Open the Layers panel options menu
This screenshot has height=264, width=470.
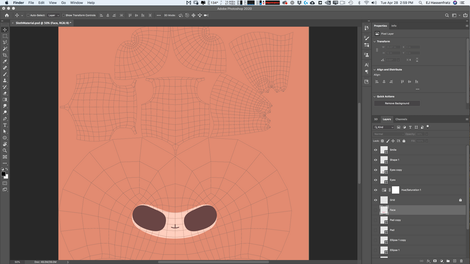[x=467, y=119]
